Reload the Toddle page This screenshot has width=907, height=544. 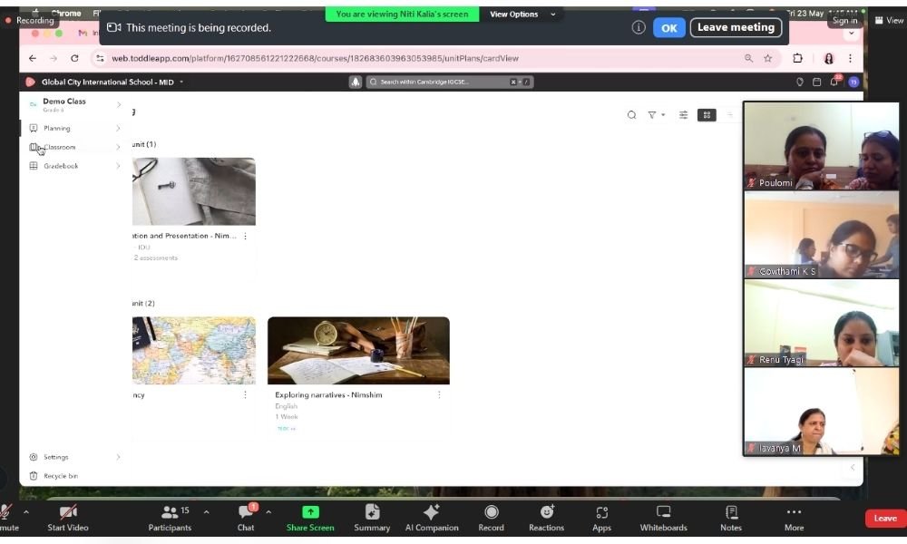pos(74,58)
